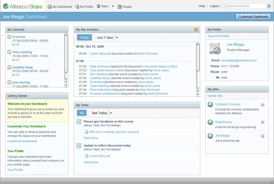Select Due Today tasks filter
274x184 pixels.
pyautogui.click(x=99, y=113)
